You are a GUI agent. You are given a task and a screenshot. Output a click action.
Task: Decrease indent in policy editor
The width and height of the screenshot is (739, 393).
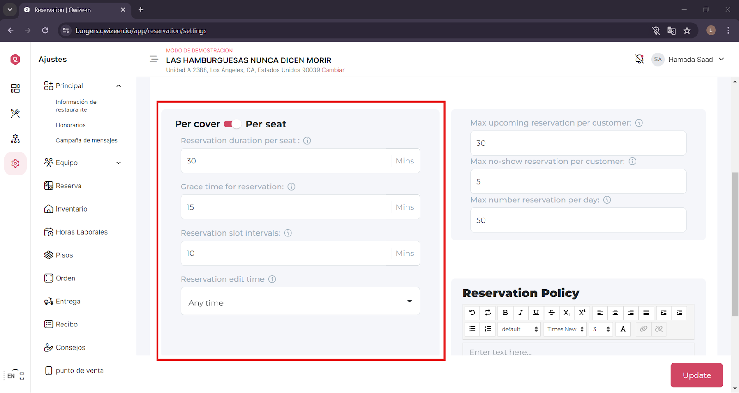[679, 313]
